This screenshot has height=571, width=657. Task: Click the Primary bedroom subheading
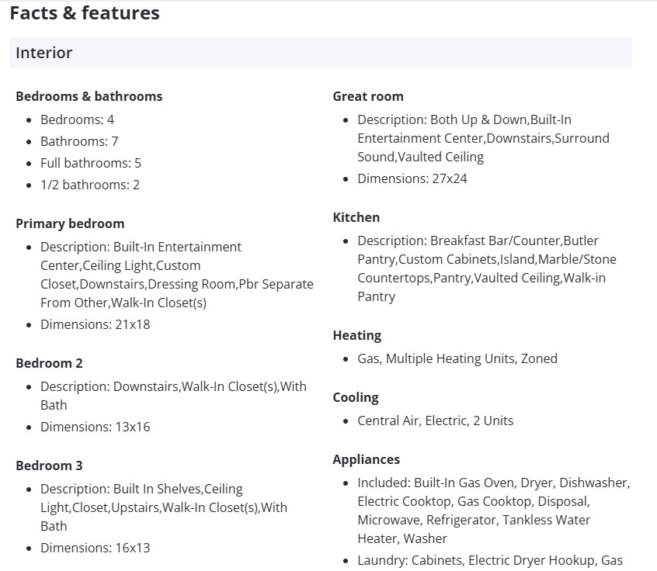(x=70, y=223)
